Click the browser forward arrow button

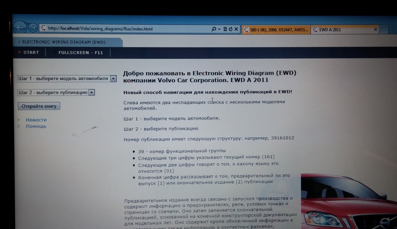click(x=33, y=27)
